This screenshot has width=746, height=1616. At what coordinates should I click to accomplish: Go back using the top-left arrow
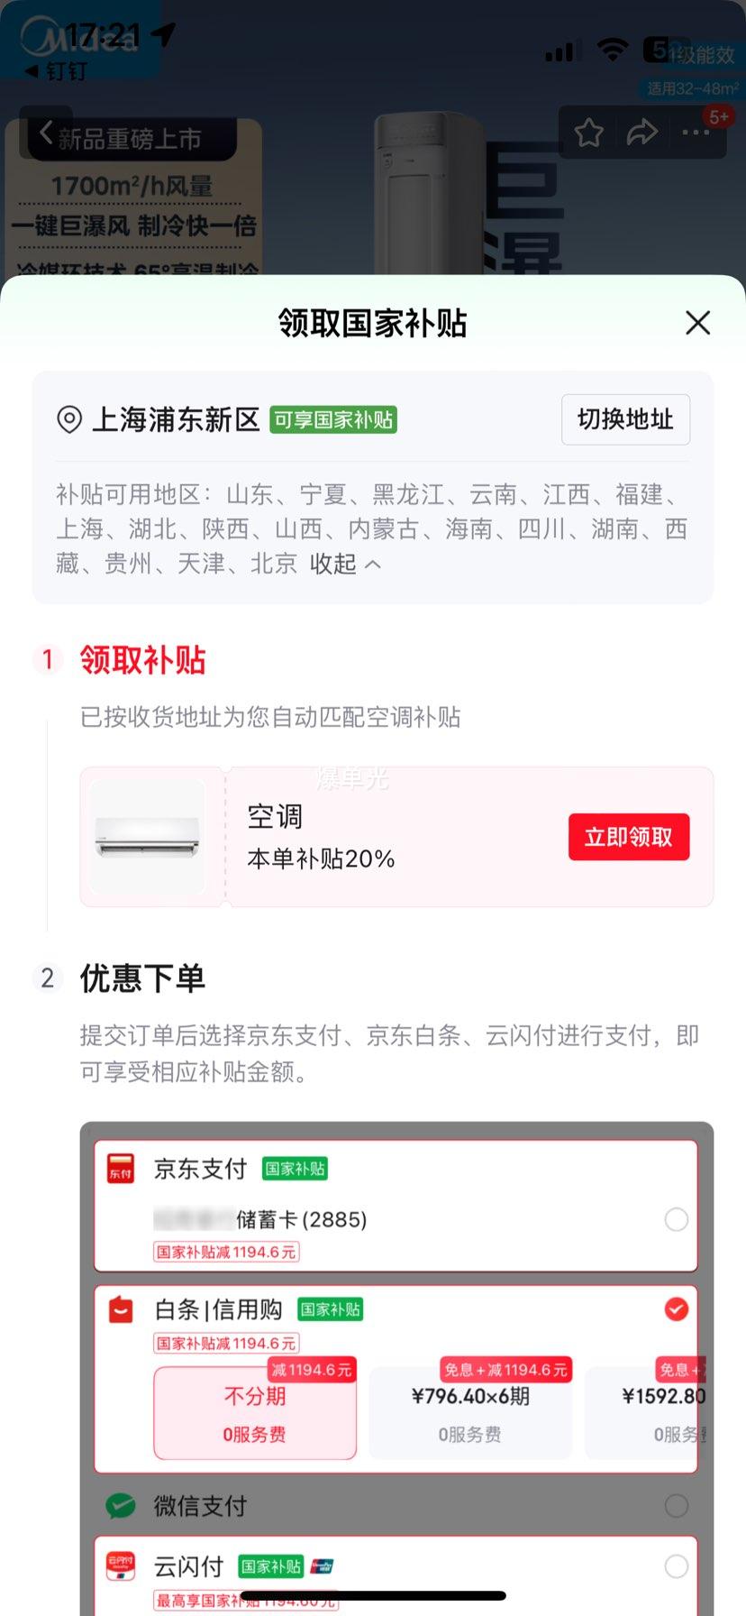(x=46, y=133)
